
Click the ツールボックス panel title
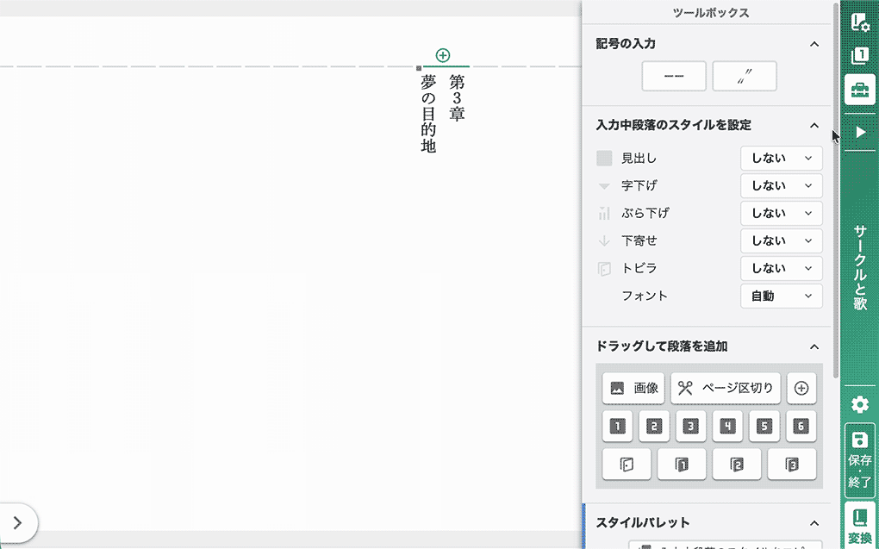(711, 13)
